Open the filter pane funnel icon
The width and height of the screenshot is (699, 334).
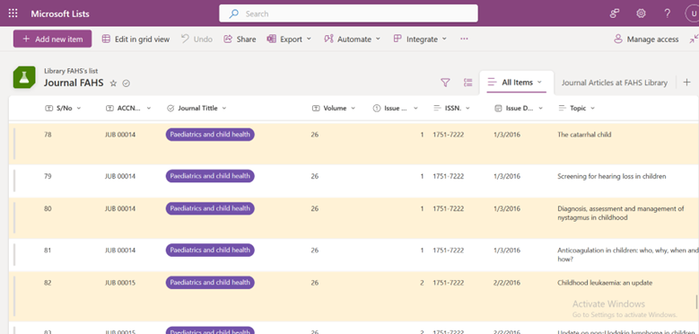click(x=445, y=83)
